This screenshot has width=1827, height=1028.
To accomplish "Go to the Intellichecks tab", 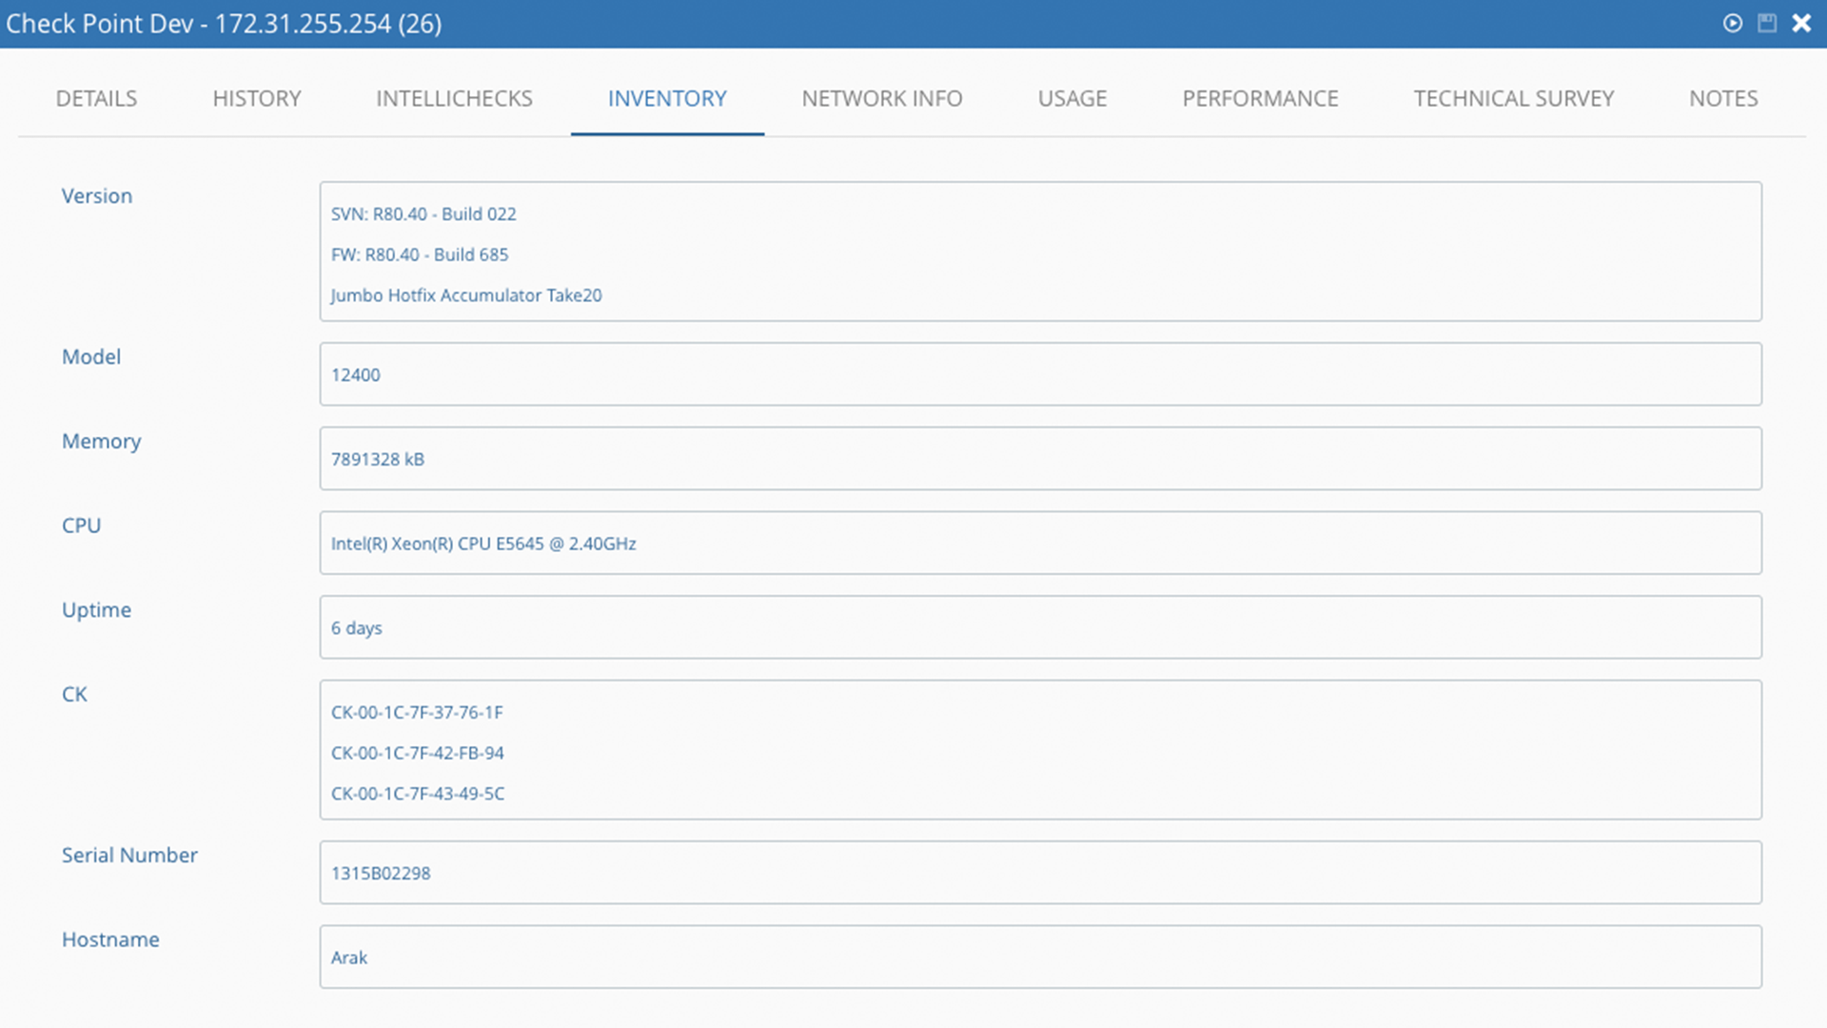I will pos(454,98).
